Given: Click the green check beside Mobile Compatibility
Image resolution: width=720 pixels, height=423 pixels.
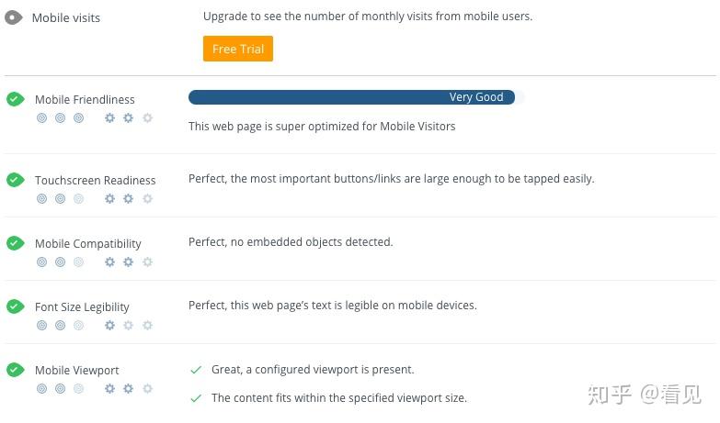Looking at the screenshot, I should pyautogui.click(x=15, y=243).
